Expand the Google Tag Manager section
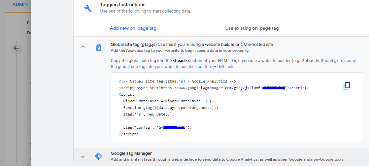Screen dimensions: 369x166 point(83,156)
